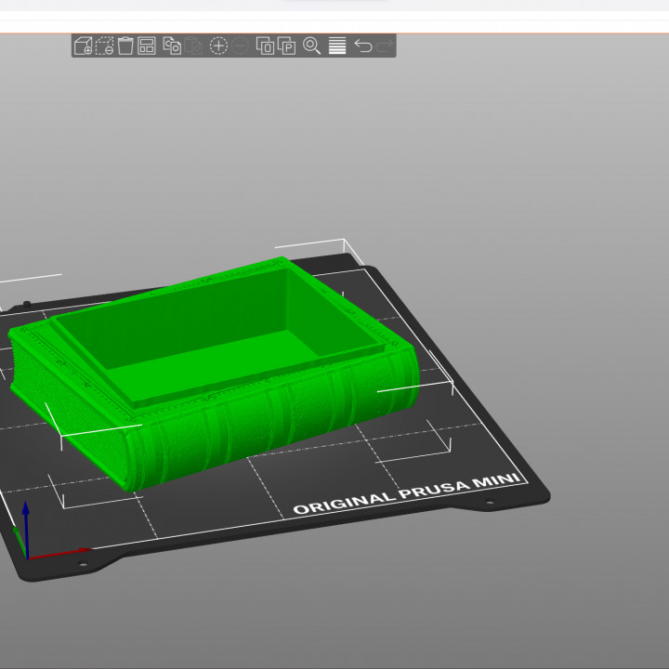Click the Arrange objects icon
Screen dimensions: 669x669
[147, 46]
